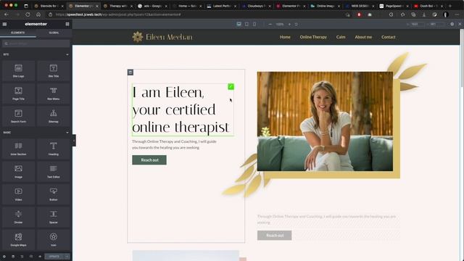
Task: Close the responsive mode bar
Action: (460, 24)
